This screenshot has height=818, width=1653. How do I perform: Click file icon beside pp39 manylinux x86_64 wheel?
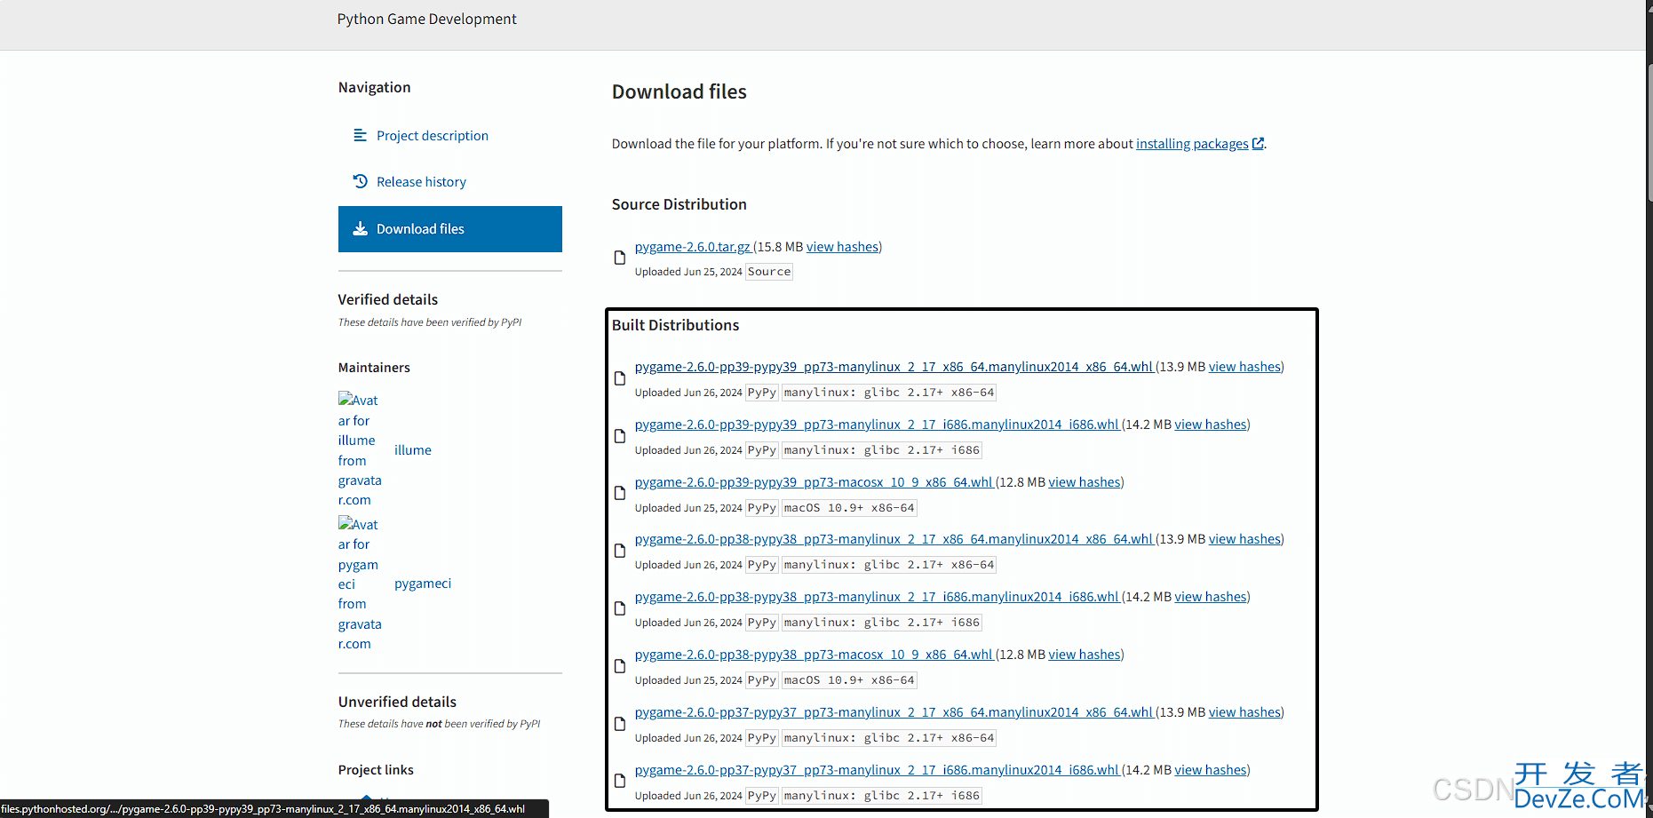(x=620, y=378)
